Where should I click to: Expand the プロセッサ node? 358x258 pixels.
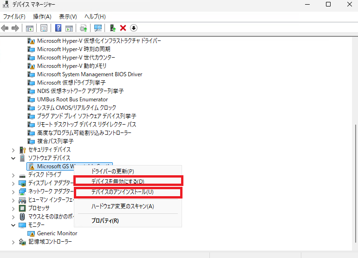pos(13,209)
